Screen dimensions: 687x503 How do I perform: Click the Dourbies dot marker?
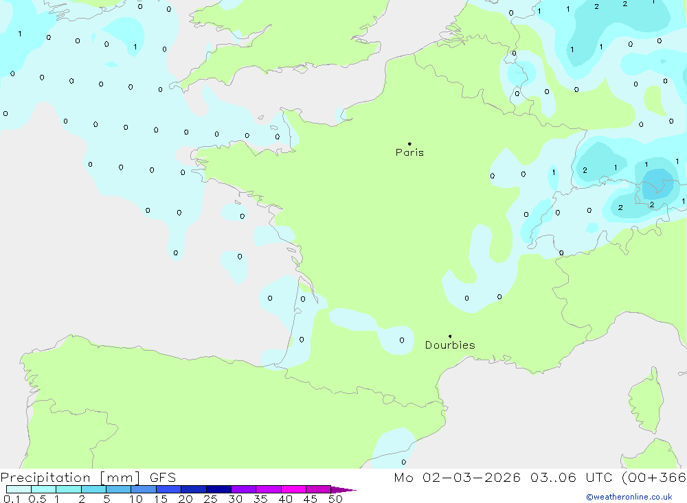click(450, 336)
